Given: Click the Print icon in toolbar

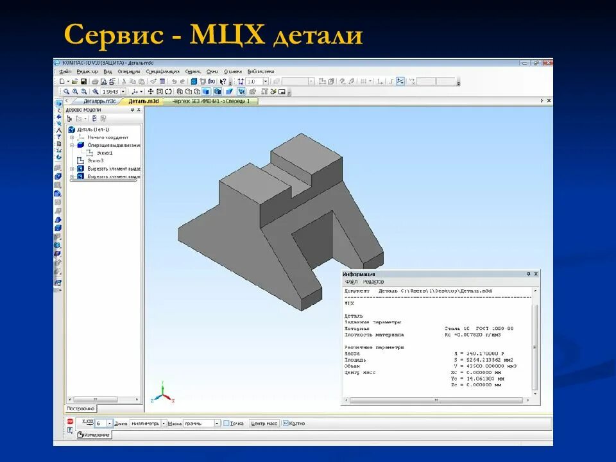Looking at the screenshot, I should [x=95, y=81].
